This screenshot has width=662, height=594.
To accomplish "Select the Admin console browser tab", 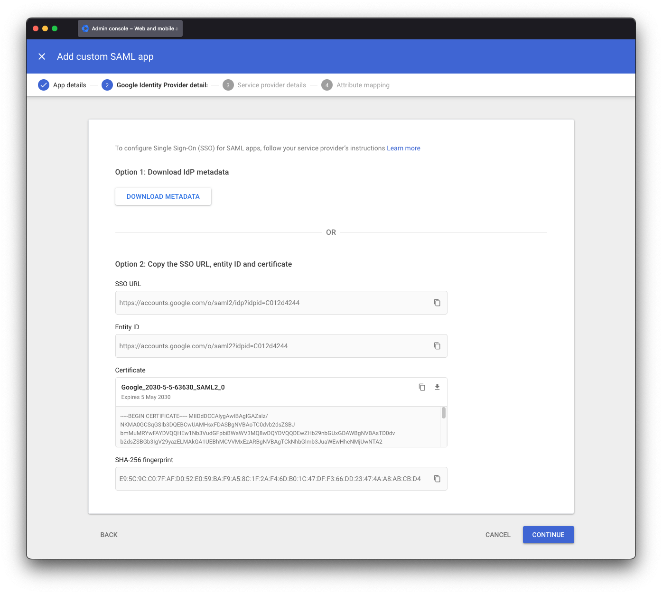I will pos(130,28).
